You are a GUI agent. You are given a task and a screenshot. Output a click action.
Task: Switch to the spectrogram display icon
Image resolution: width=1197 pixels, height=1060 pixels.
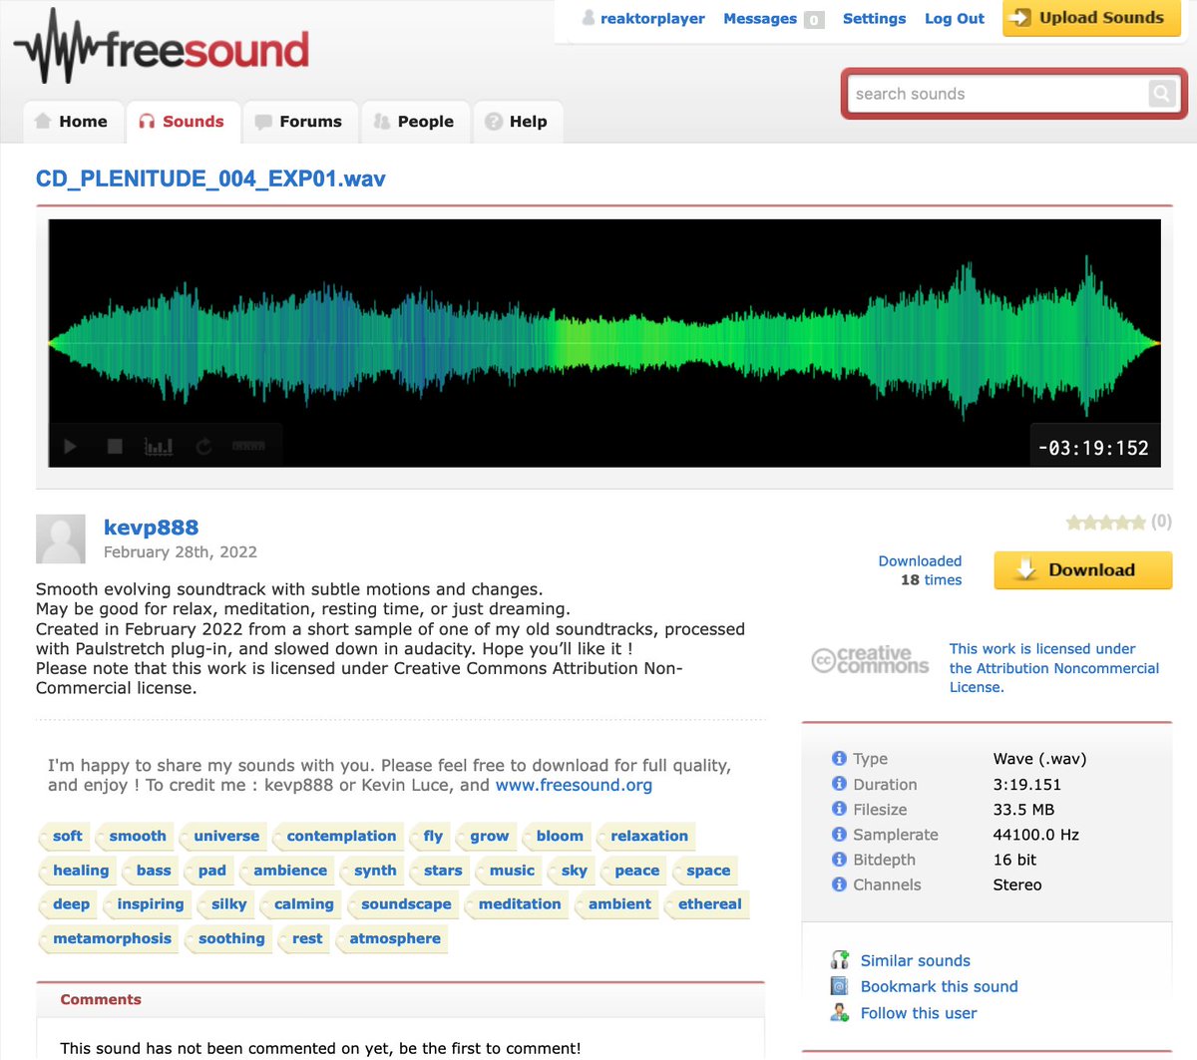click(x=159, y=447)
